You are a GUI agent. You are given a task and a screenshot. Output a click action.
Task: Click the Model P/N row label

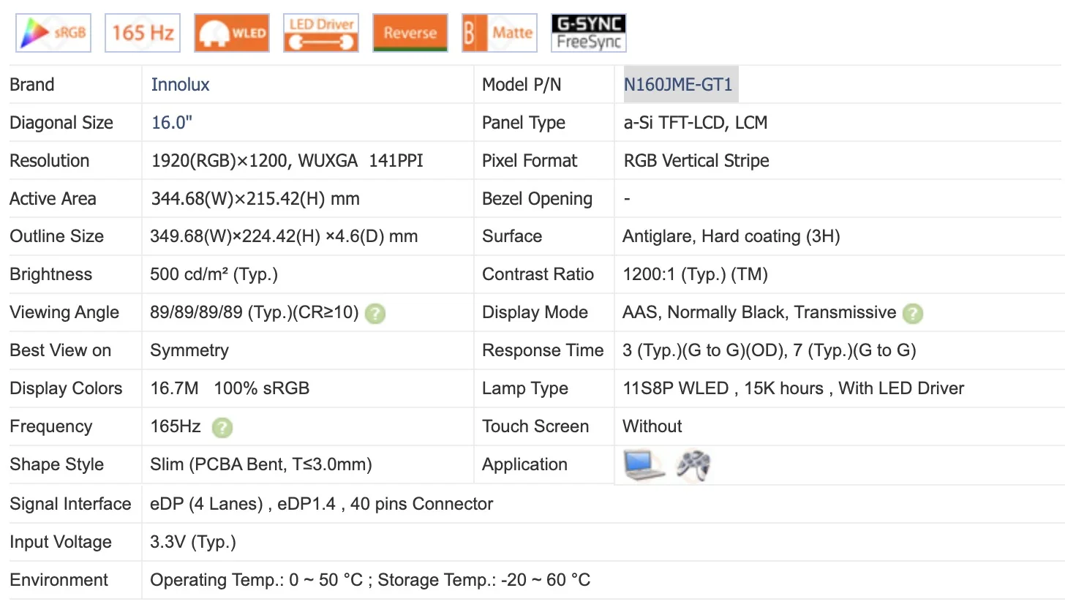point(522,84)
